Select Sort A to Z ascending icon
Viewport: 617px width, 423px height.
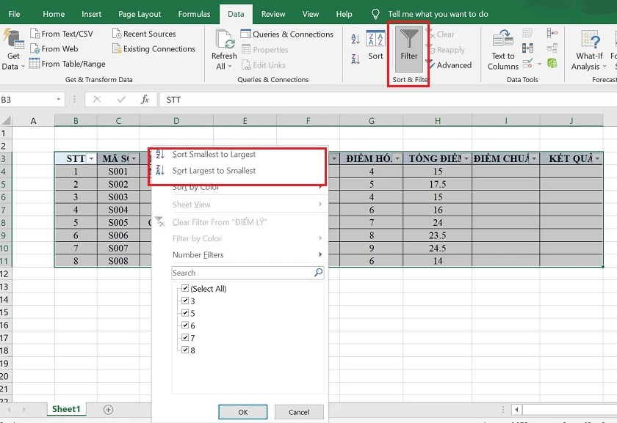pos(356,37)
